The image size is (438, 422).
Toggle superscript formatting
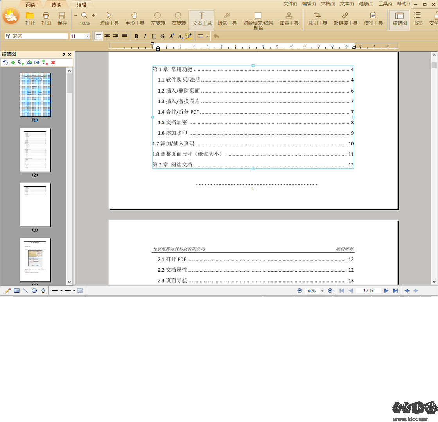click(172, 36)
